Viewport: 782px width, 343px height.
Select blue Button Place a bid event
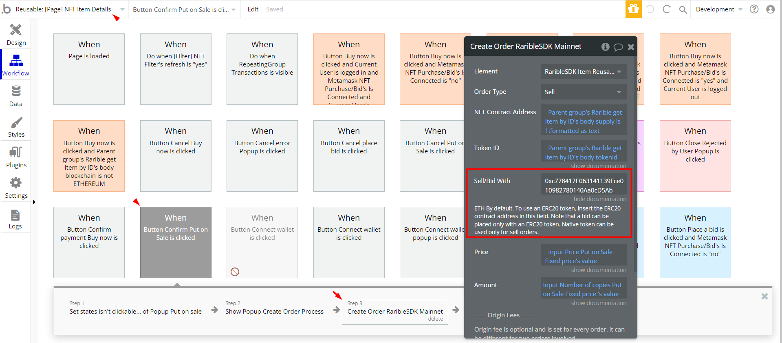click(x=695, y=242)
